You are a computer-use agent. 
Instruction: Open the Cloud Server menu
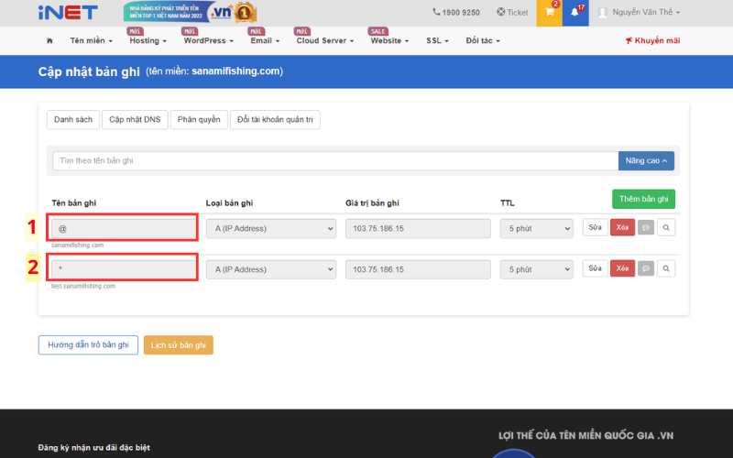pyautogui.click(x=325, y=40)
